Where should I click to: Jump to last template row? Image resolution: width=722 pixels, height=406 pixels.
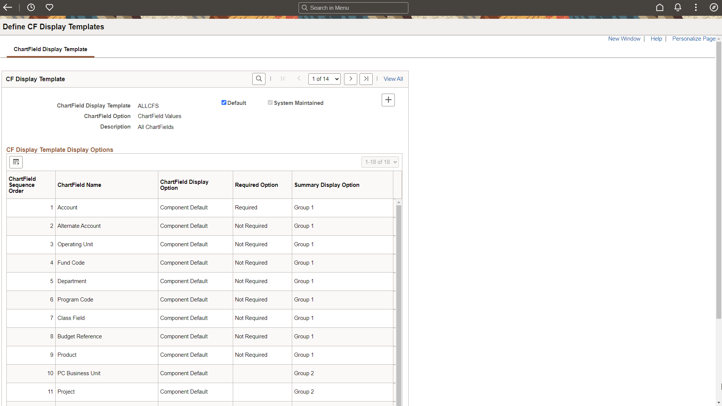[x=366, y=79]
